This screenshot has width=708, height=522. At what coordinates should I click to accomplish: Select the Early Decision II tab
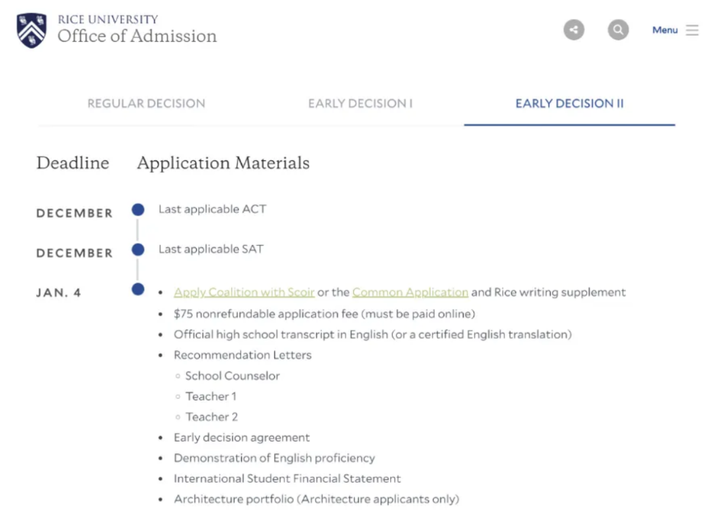tap(569, 103)
